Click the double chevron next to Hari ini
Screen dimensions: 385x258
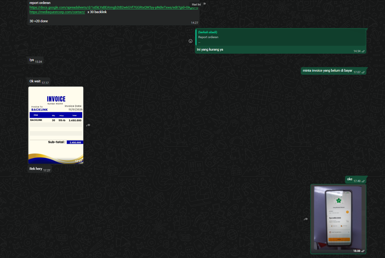point(204,4)
